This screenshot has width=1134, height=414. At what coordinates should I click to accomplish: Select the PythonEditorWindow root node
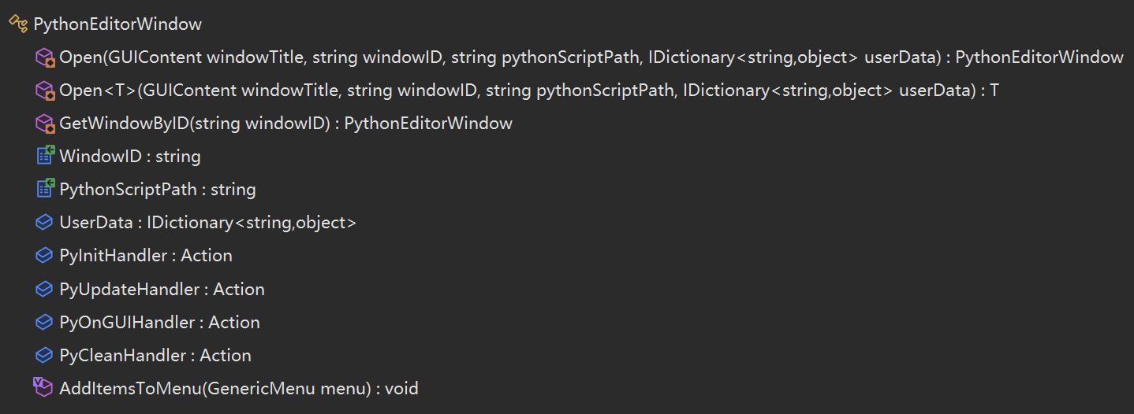118,24
